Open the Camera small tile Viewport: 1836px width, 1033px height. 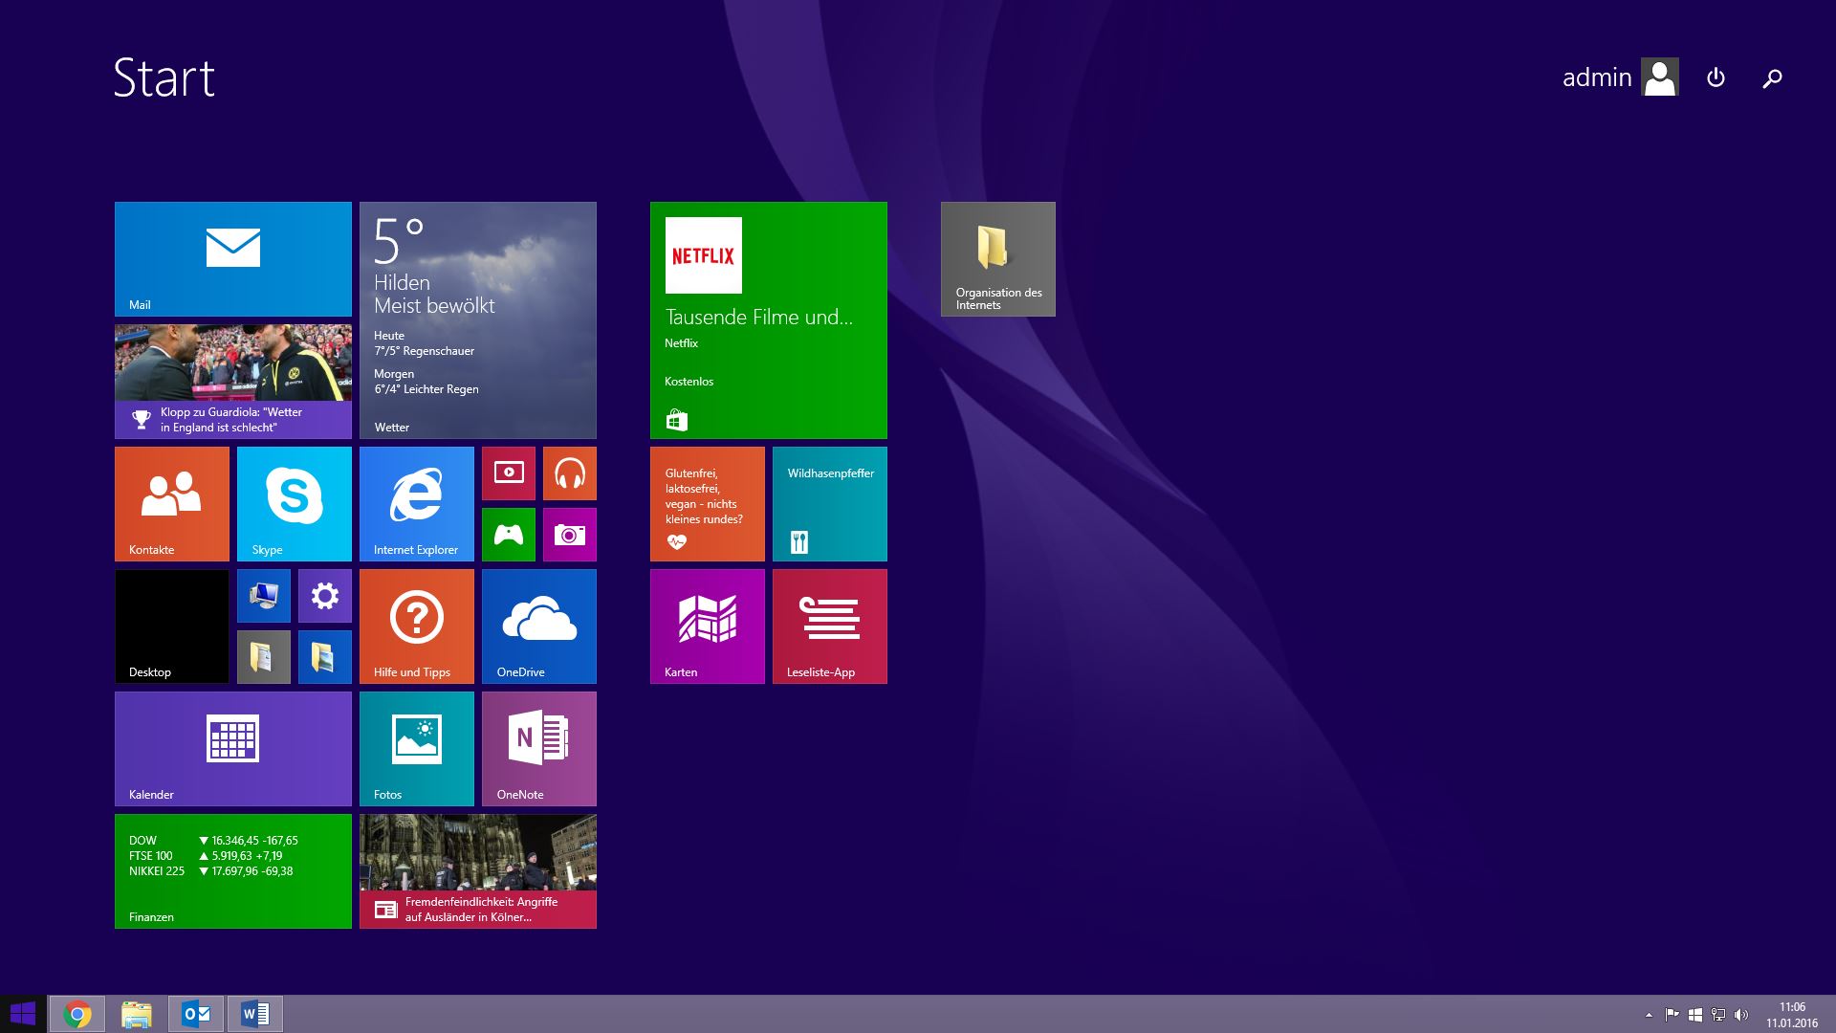[x=569, y=534]
